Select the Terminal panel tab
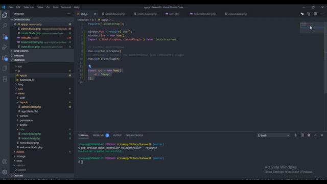This screenshot has width=327, height=184. click(x=83, y=135)
